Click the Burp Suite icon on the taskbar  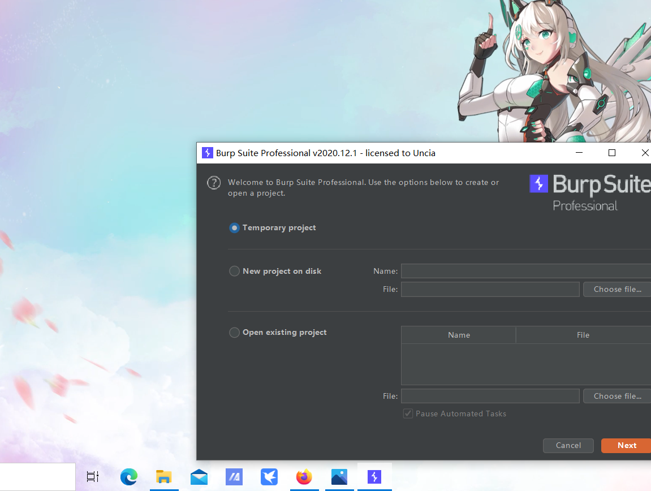(374, 477)
